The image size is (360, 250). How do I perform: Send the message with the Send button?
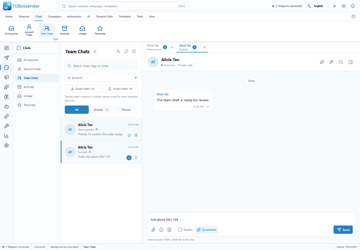coord(343,230)
